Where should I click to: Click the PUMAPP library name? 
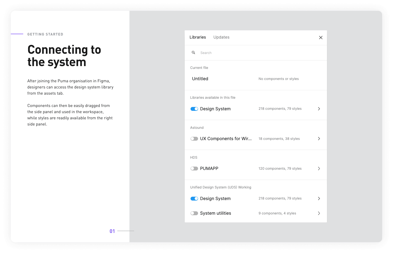(x=209, y=168)
